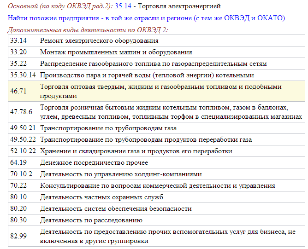The height and width of the screenshot is (249, 308).
Task: Click code cell 47.78.6
Action: pos(23,112)
